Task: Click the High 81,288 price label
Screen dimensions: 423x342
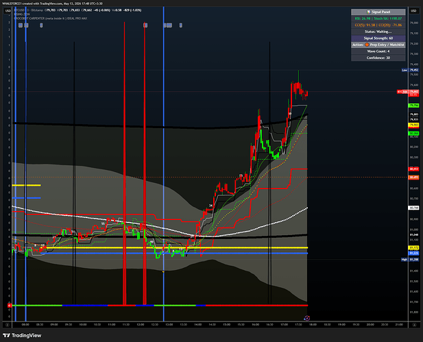Action: pos(410,260)
